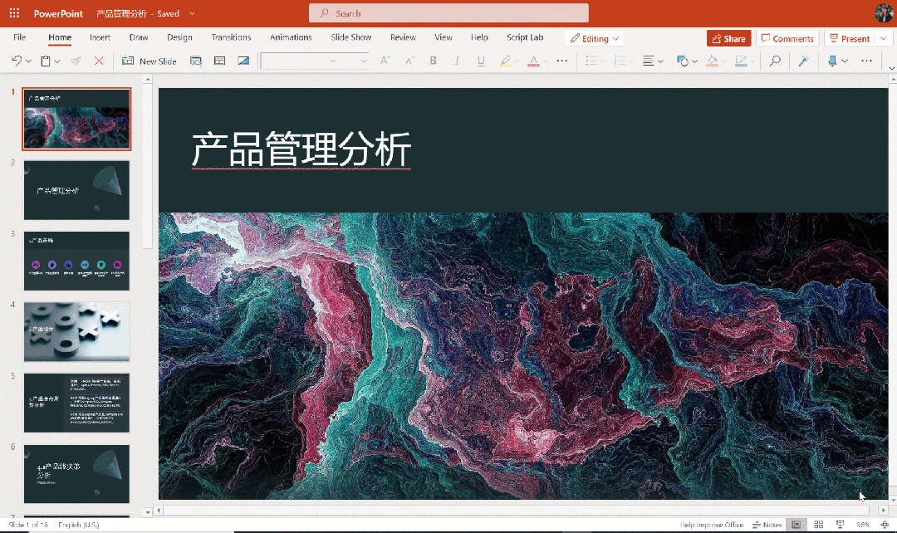Apply shape fill color

(x=713, y=61)
